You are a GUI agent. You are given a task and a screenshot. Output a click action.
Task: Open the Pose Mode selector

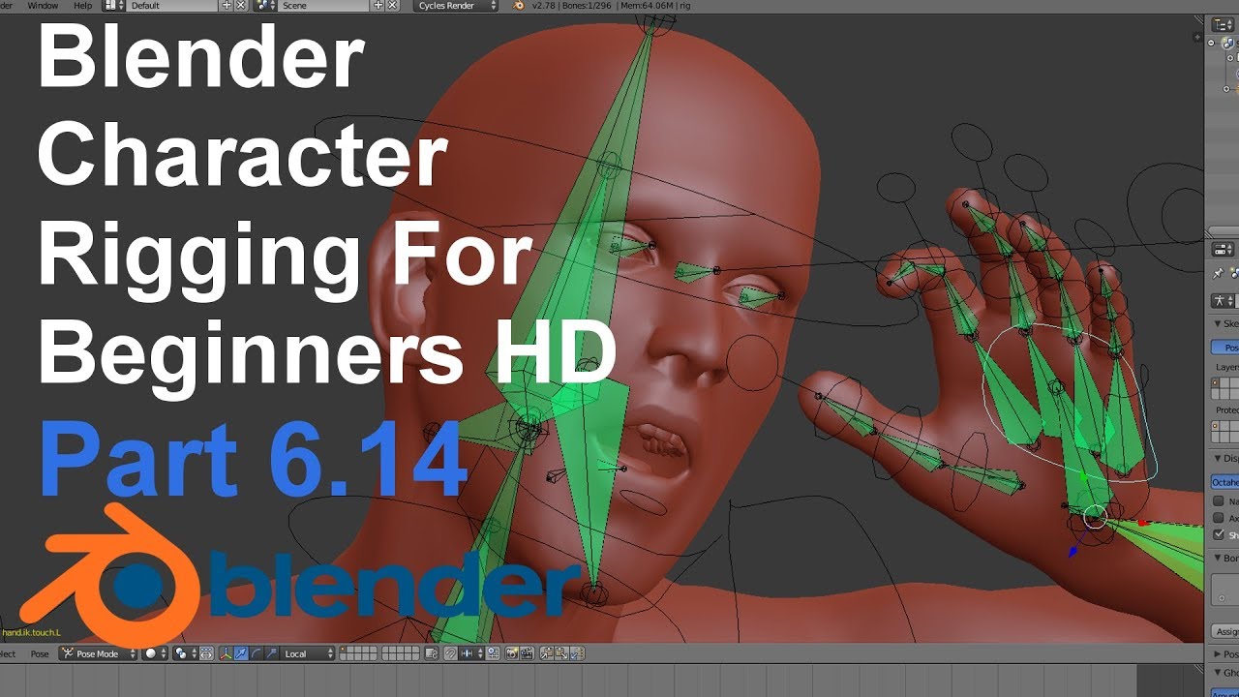pos(100,654)
